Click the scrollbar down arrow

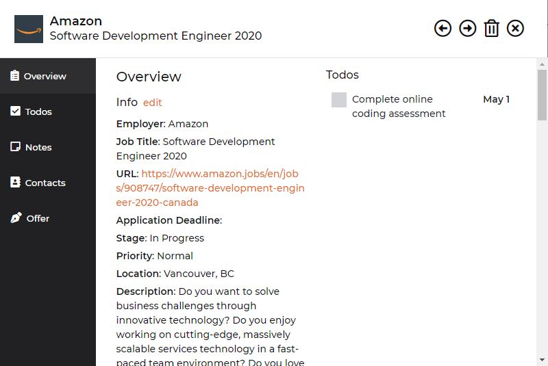point(542,360)
